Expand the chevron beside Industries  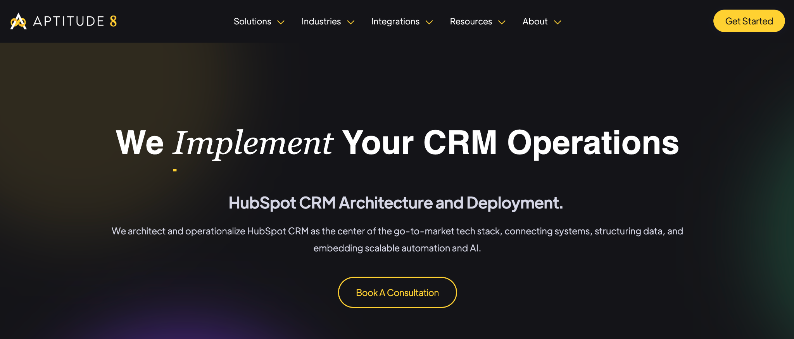(351, 22)
